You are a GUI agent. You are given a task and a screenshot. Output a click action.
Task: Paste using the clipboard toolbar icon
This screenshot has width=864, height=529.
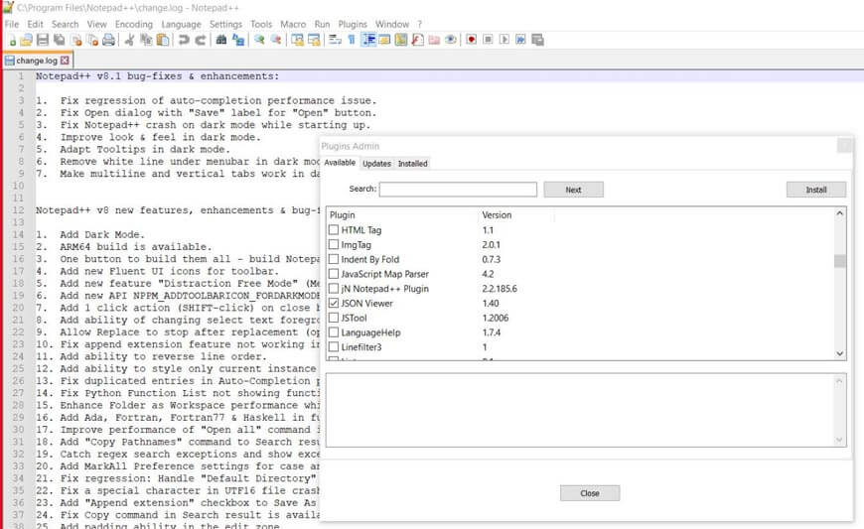click(163, 40)
